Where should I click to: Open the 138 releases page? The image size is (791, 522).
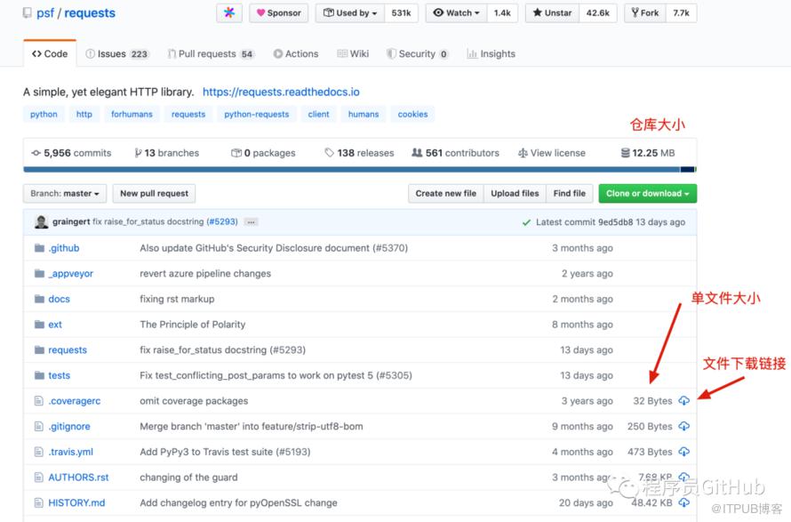(359, 152)
